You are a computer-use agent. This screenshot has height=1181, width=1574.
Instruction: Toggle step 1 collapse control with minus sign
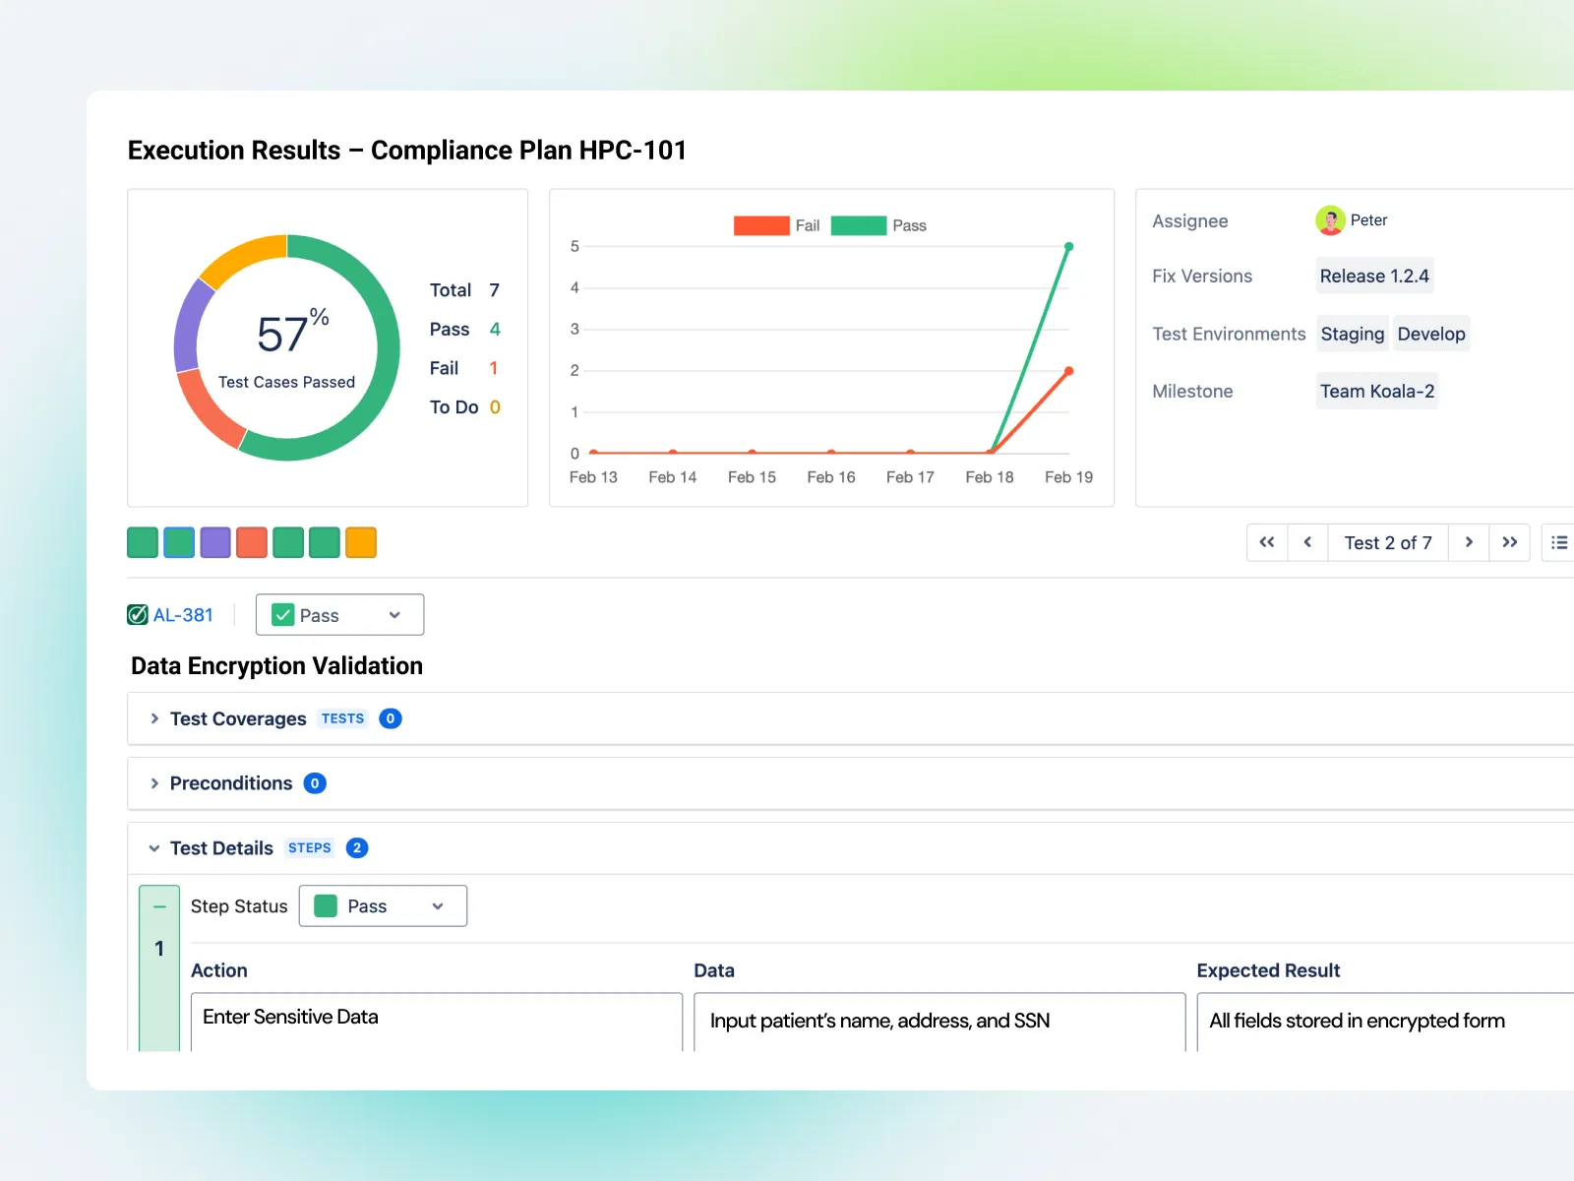[x=158, y=905]
